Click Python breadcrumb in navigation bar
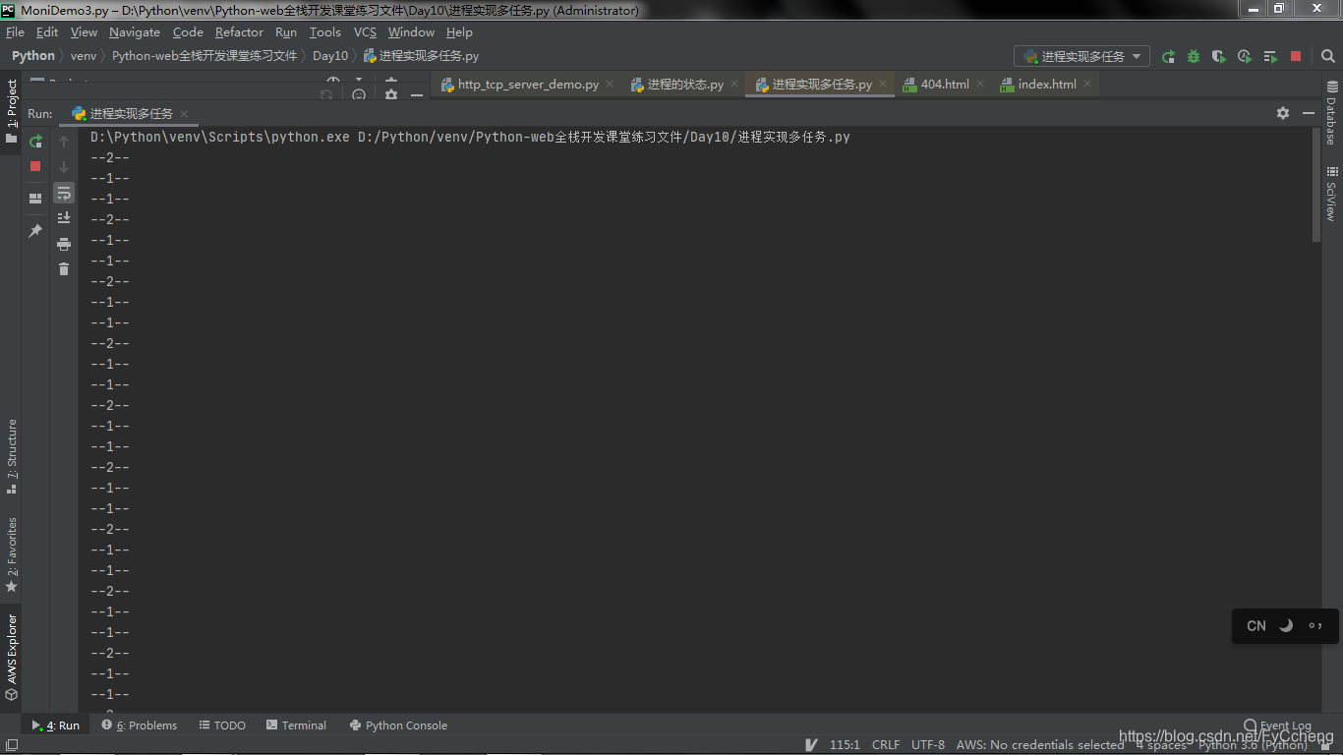 pyautogui.click(x=33, y=56)
